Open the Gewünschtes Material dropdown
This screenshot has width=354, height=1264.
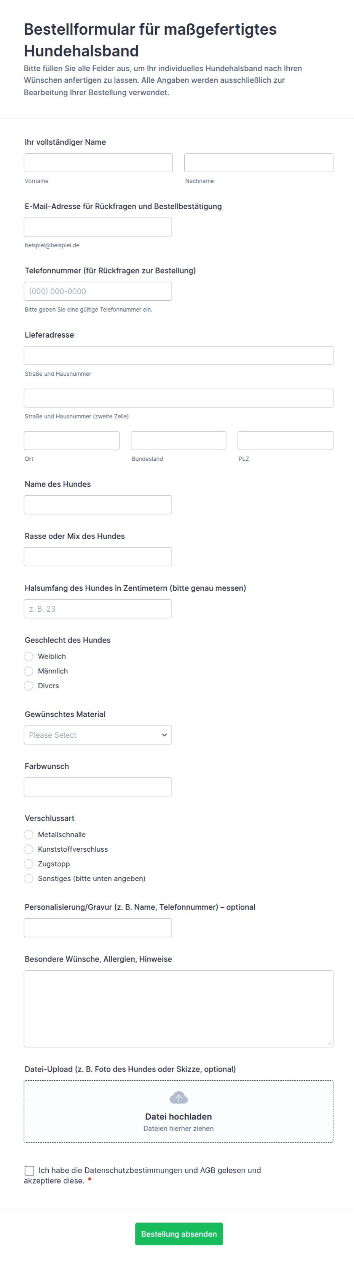tap(97, 735)
